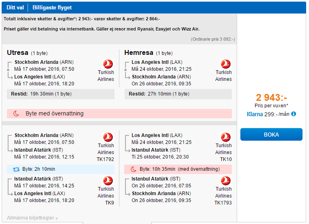309x224 pixels.
Task: Click the Klarna info icon
Action: pos(294,114)
